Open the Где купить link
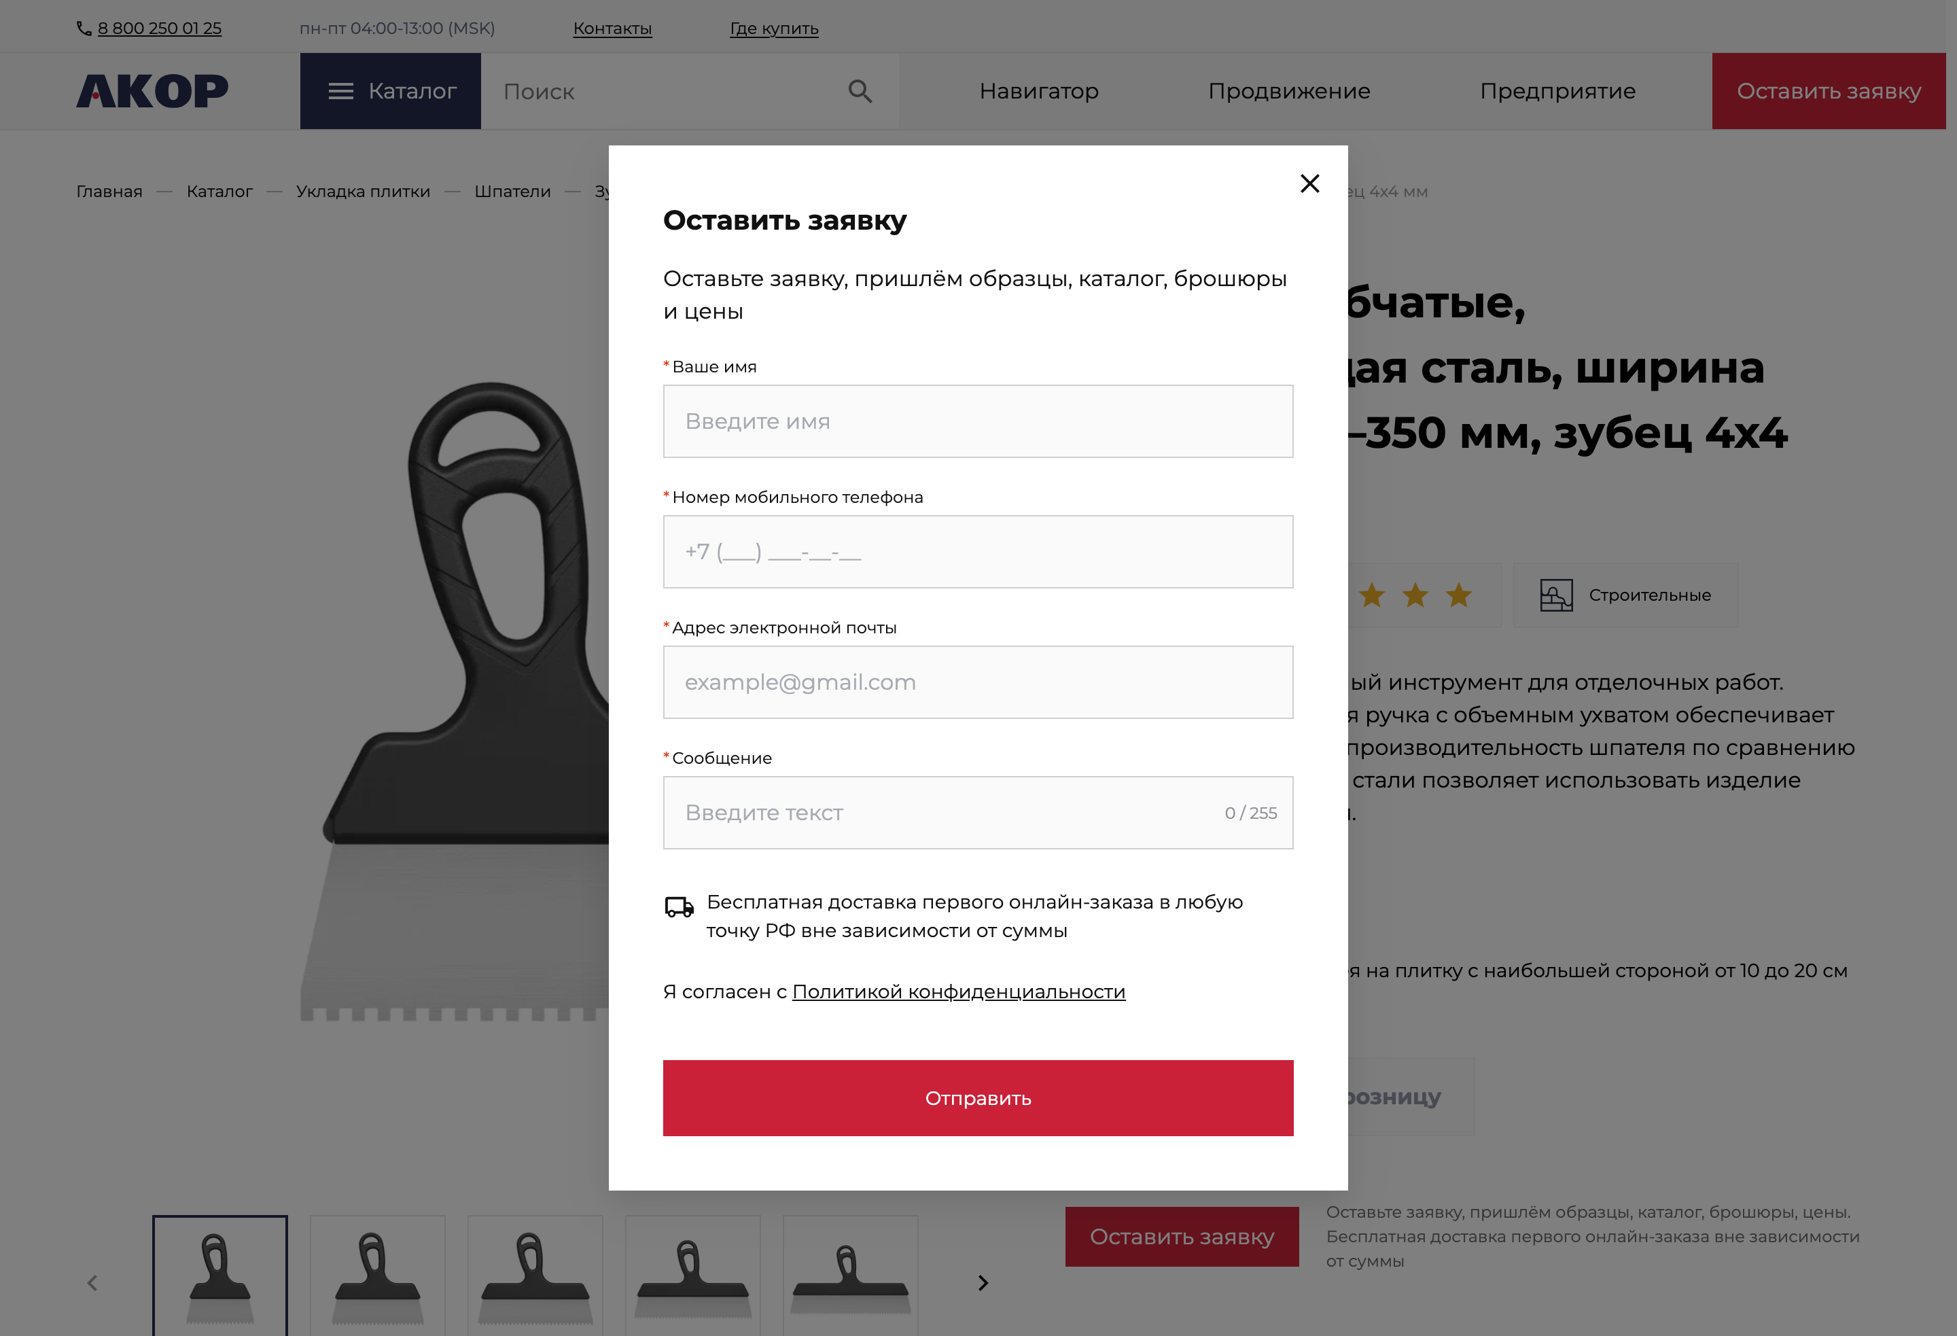The height and width of the screenshot is (1336, 1957). tap(774, 29)
